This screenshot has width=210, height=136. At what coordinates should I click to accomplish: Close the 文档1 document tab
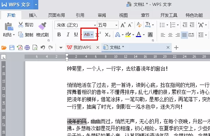point(168,48)
